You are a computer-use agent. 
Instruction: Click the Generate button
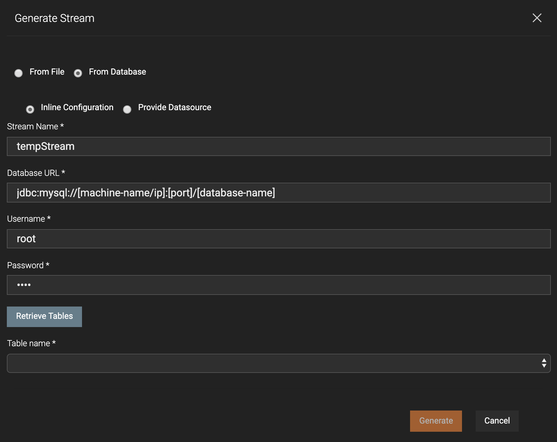pyautogui.click(x=436, y=421)
